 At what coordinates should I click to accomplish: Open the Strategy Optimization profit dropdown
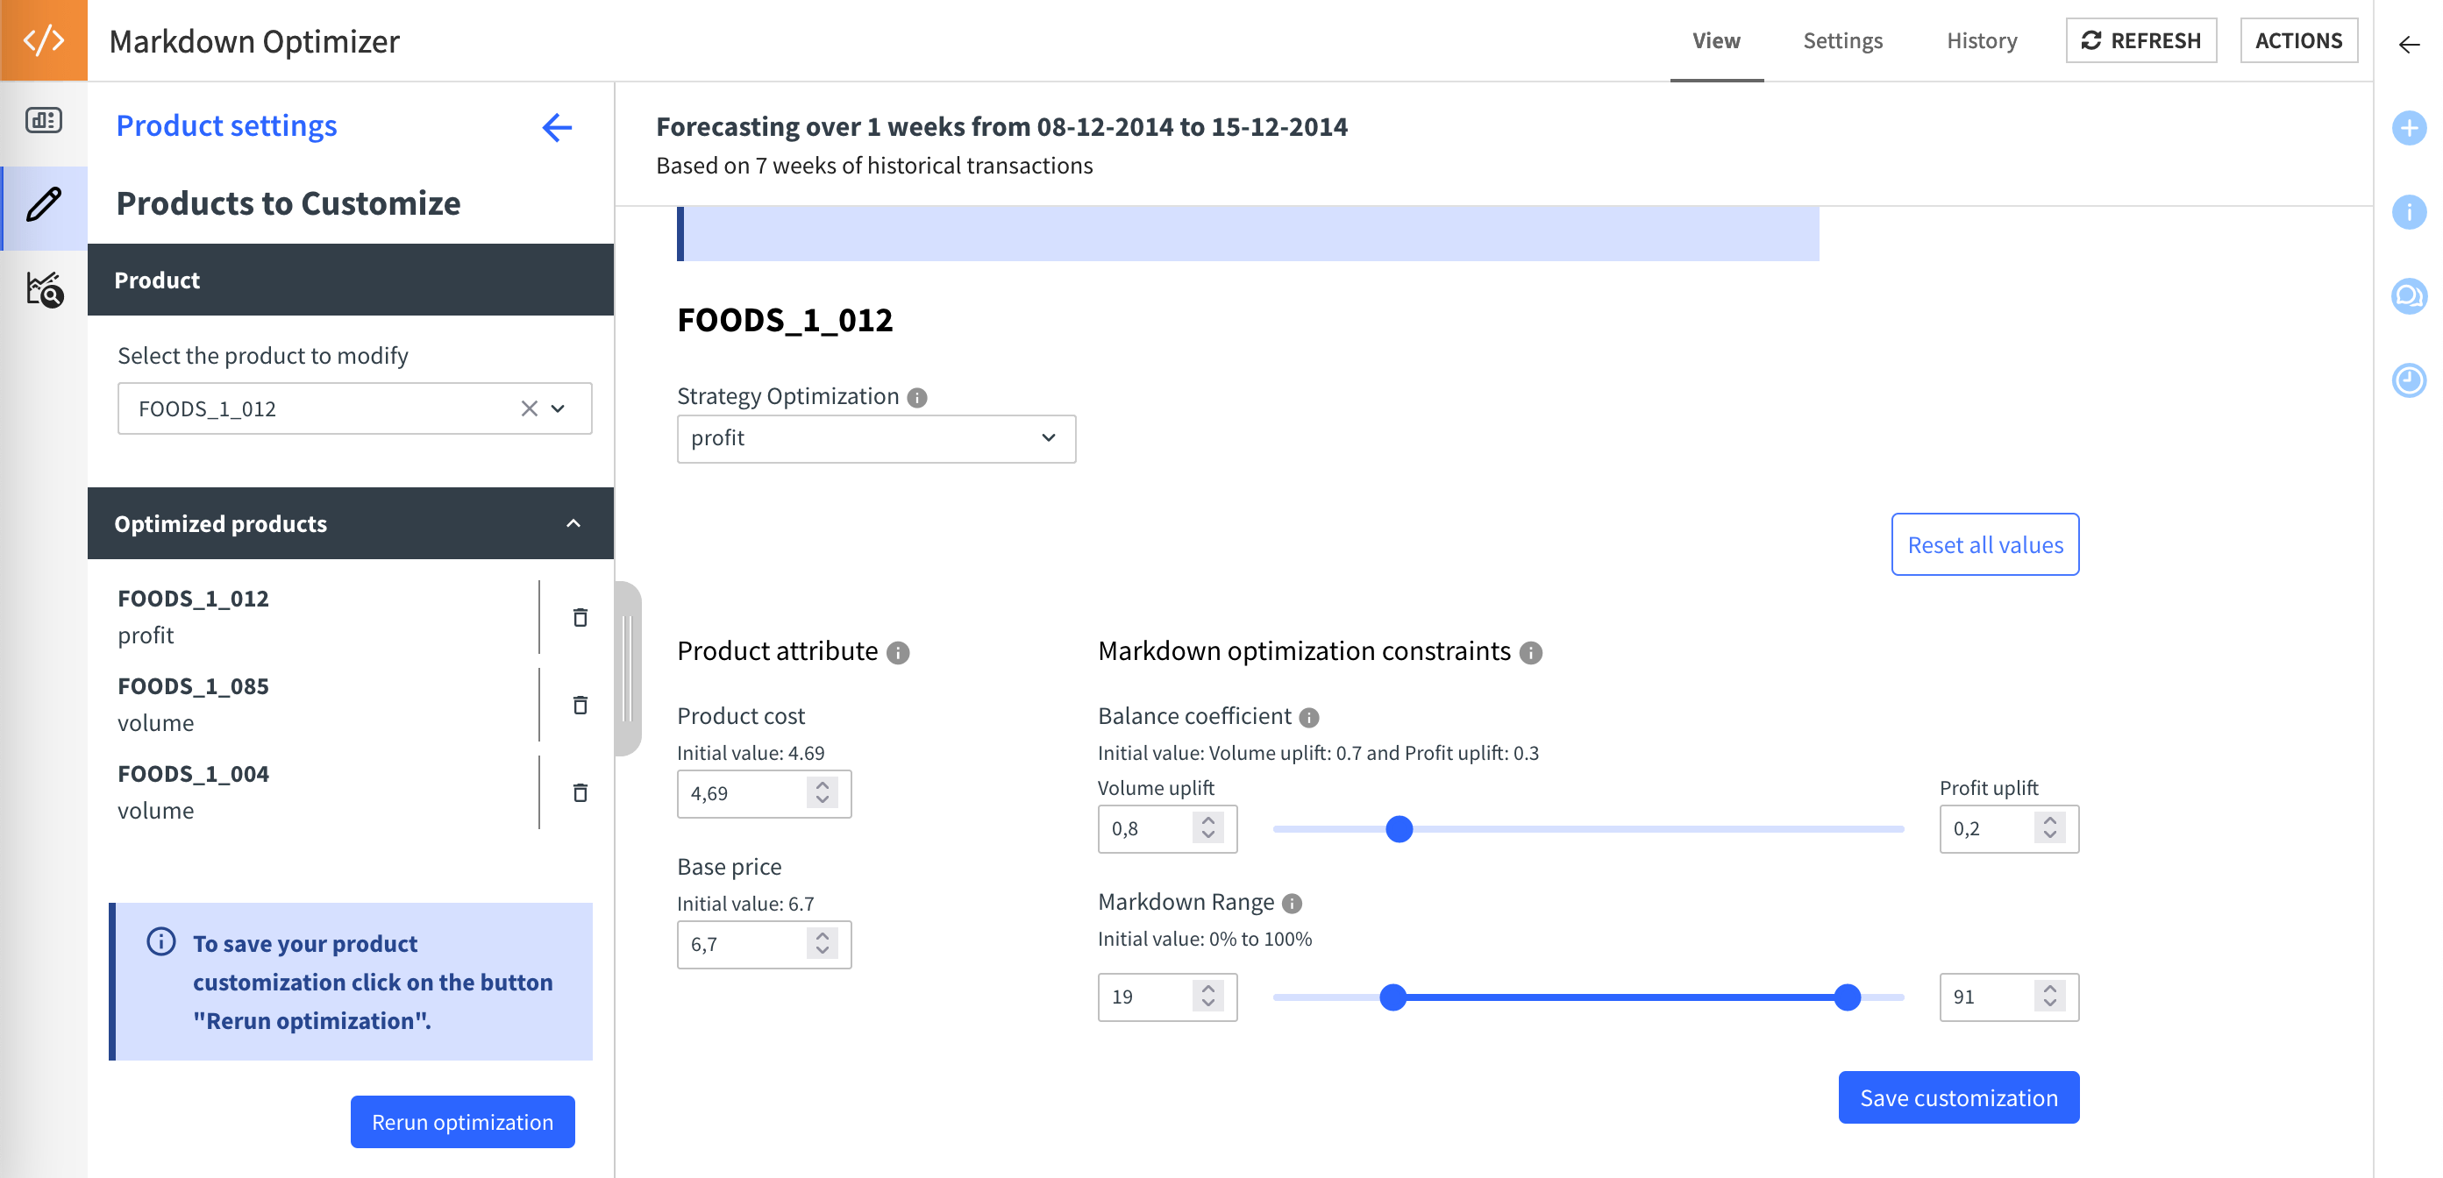[875, 439]
